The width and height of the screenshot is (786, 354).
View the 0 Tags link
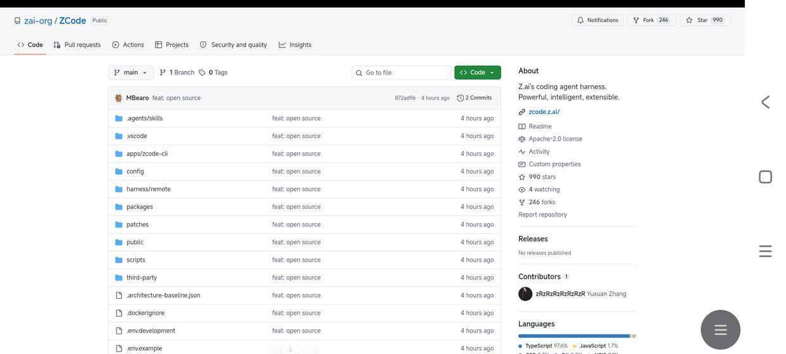pyautogui.click(x=213, y=73)
